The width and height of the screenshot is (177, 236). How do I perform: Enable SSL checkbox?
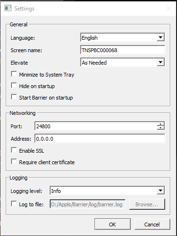(14, 150)
